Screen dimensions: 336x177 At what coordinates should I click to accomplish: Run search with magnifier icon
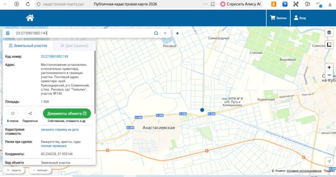coord(156,33)
